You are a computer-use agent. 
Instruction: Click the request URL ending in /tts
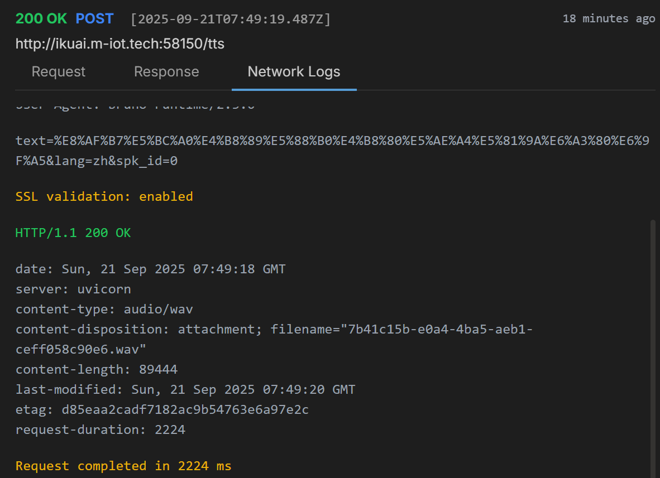[120, 44]
